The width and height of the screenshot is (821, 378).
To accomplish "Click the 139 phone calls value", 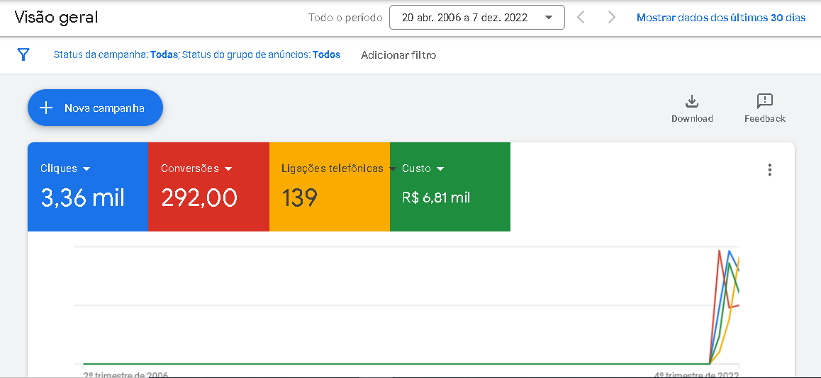I will pyautogui.click(x=299, y=198).
